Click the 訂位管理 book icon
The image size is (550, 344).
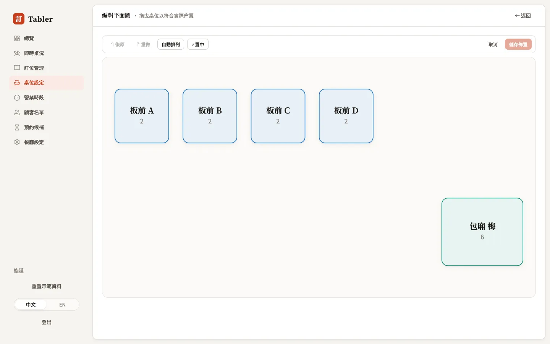(x=17, y=68)
